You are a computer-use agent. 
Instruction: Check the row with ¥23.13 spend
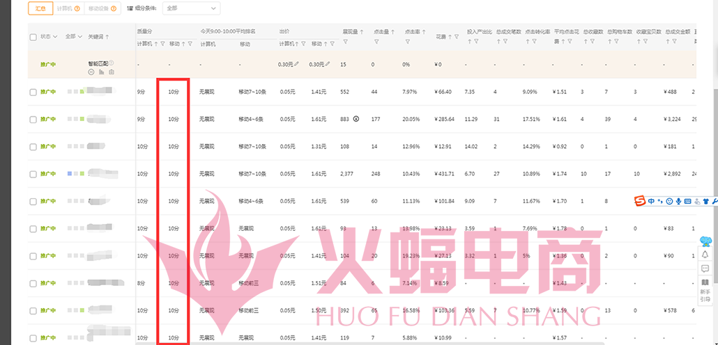(33, 229)
